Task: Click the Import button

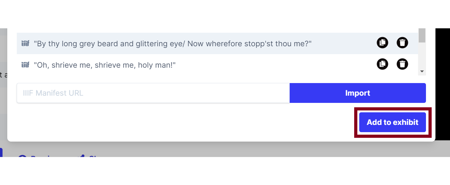Action: pyautogui.click(x=358, y=93)
